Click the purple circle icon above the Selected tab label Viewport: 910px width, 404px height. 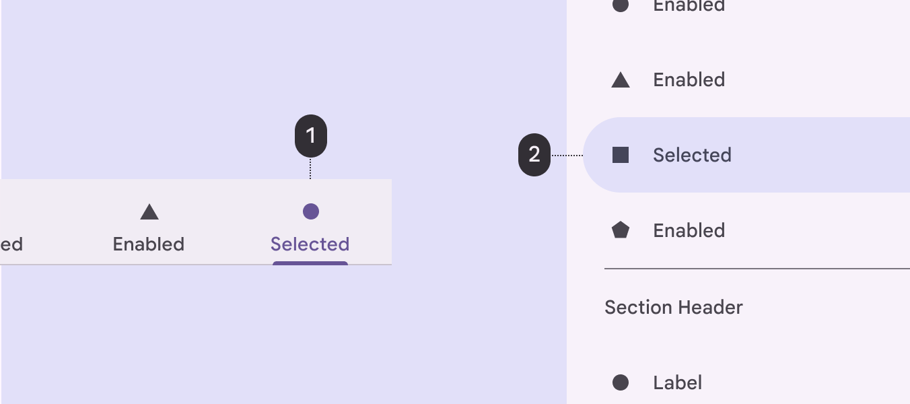coord(310,211)
